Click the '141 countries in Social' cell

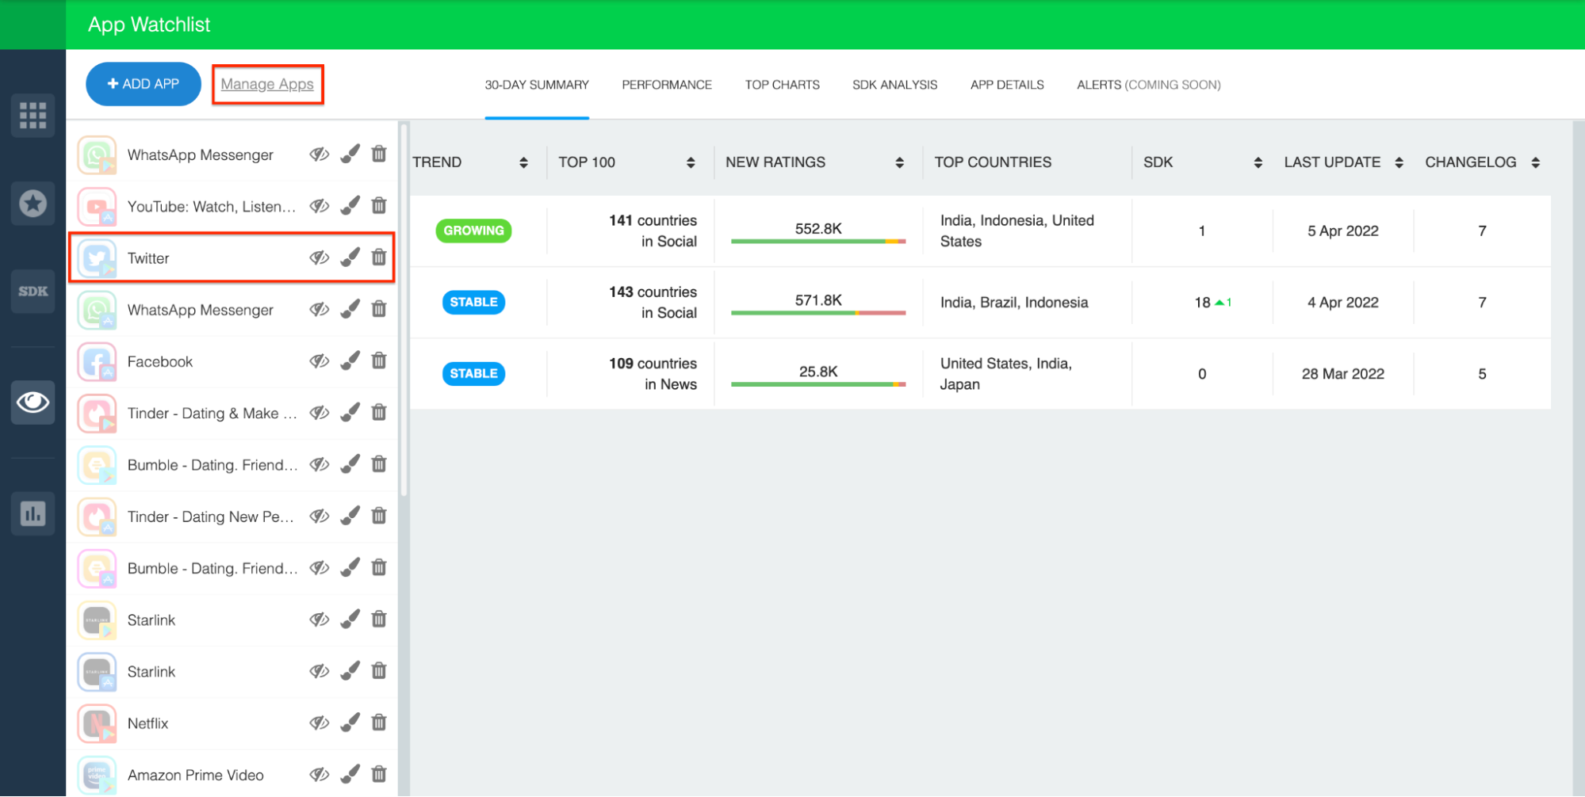pyautogui.click(x=653, y=231)
